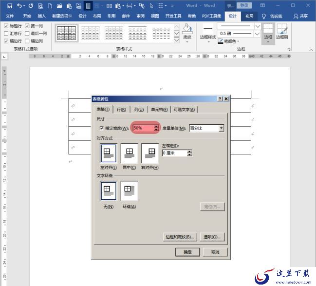Click the dialog help question mark button

coord(220,99)
